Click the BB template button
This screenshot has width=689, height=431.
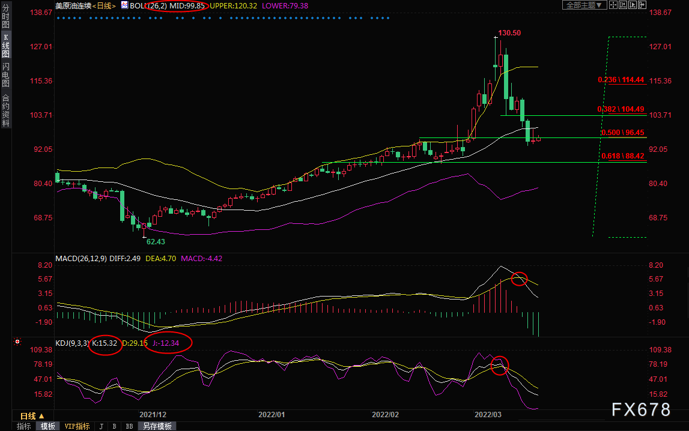tap(129, 426)
